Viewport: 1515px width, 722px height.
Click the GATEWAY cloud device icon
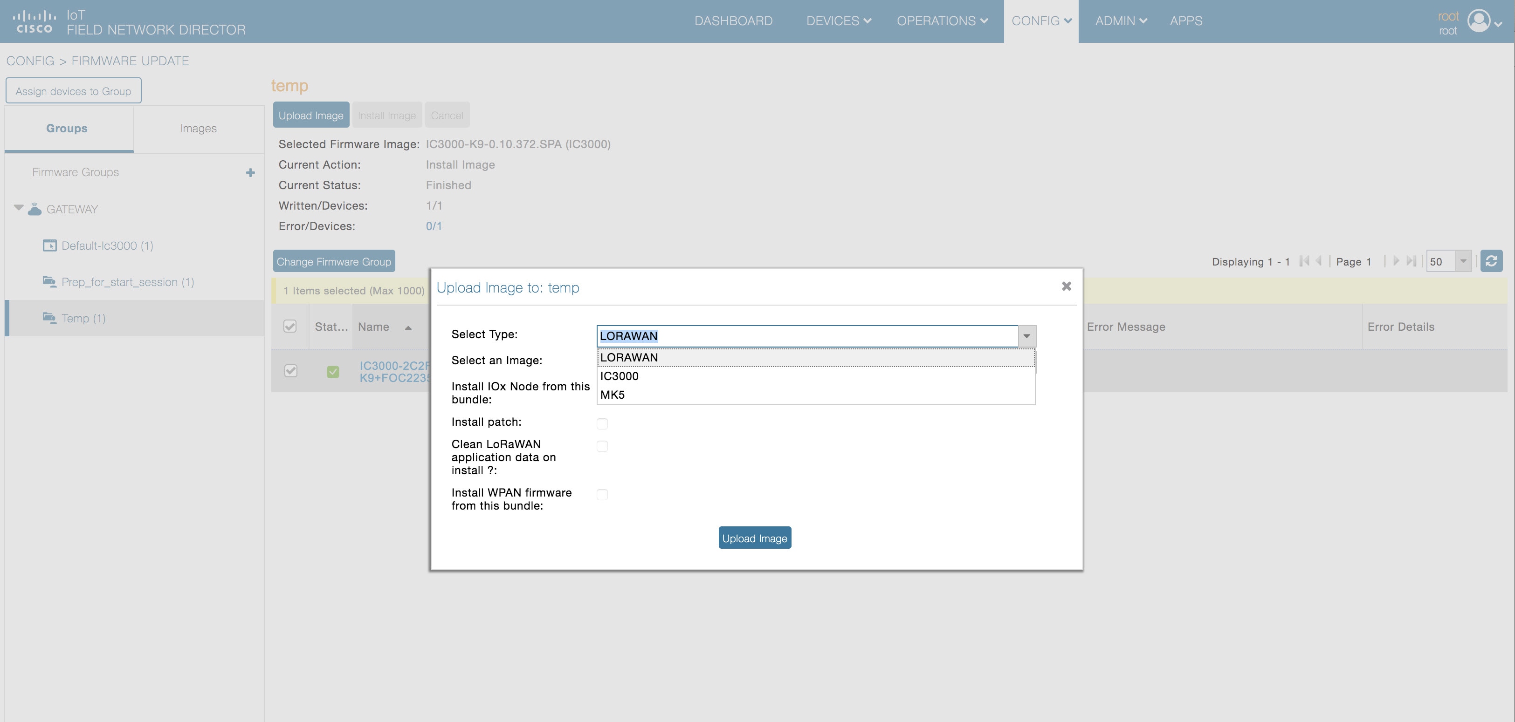click(34, 209)
